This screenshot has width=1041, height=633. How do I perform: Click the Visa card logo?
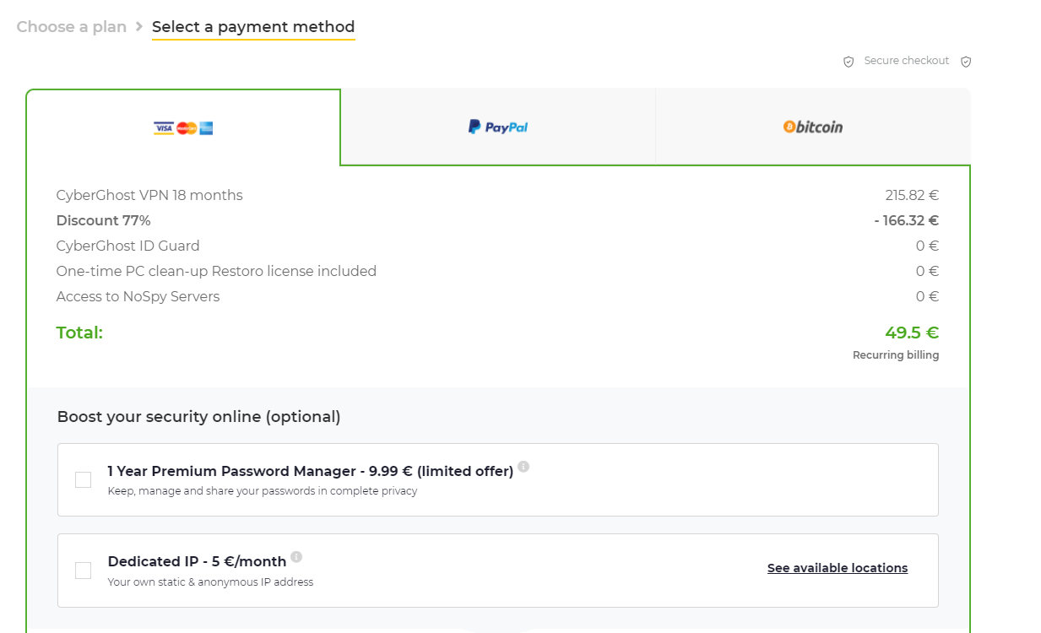163,128
